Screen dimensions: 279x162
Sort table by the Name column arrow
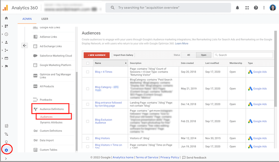pyautogui.click(x=126, y=63)
